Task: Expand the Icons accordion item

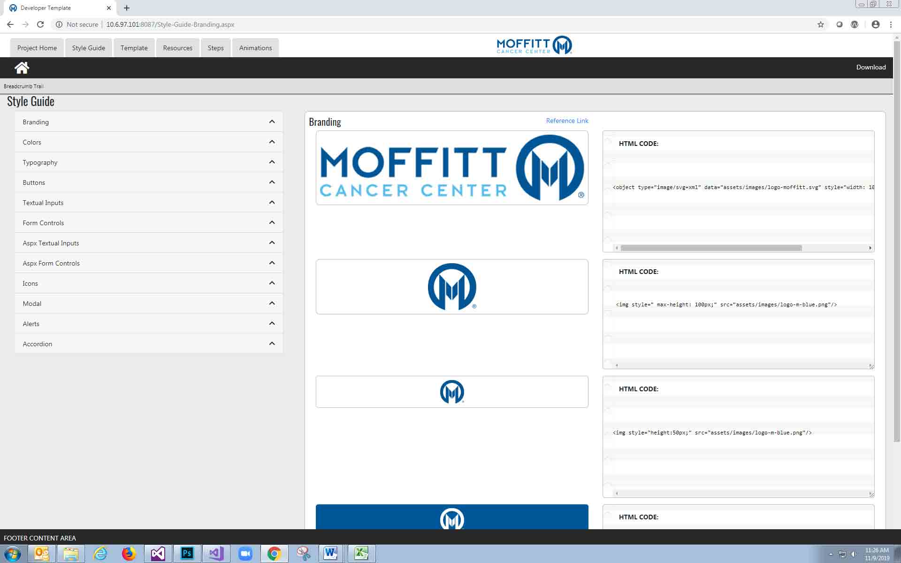Action: (272, 283)
